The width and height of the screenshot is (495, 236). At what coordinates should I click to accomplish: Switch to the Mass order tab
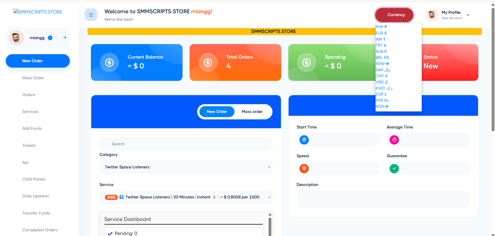tap(252, 112)
